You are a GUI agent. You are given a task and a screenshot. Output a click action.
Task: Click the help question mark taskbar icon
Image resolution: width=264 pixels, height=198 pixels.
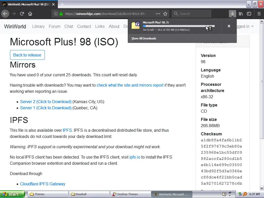(224, 194)
